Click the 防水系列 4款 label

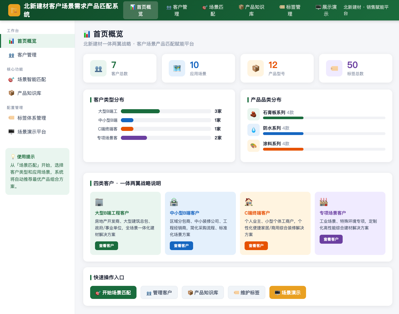(x=276, y=128)
